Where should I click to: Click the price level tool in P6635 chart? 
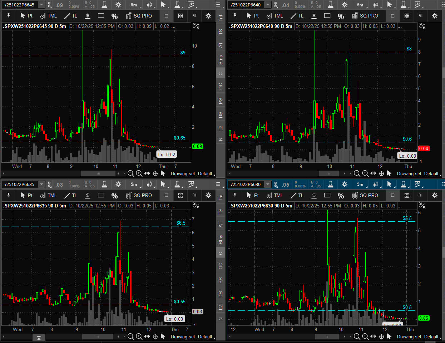[88, 195]
